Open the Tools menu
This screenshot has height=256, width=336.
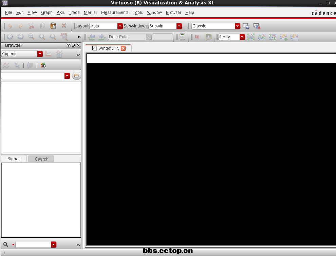pos(137,13)
